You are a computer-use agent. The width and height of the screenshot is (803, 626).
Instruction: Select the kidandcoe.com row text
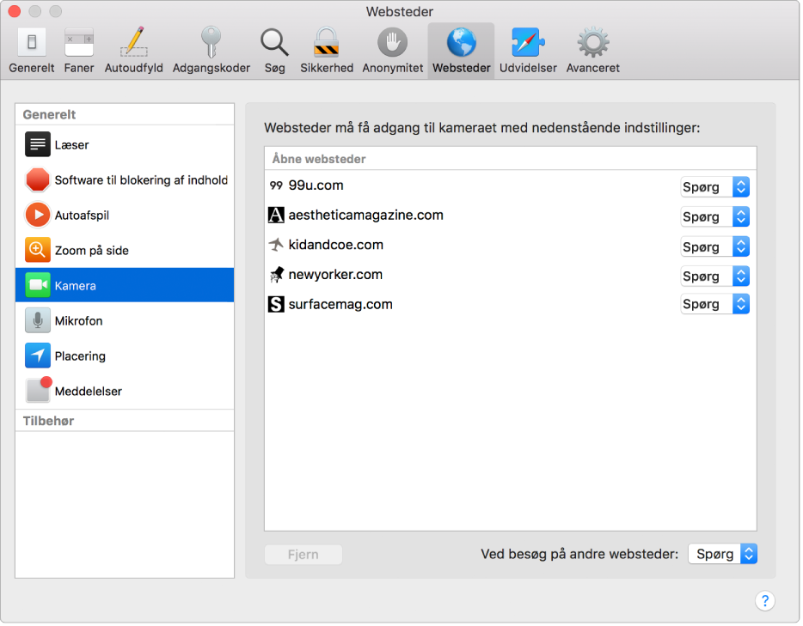(336, 245)
